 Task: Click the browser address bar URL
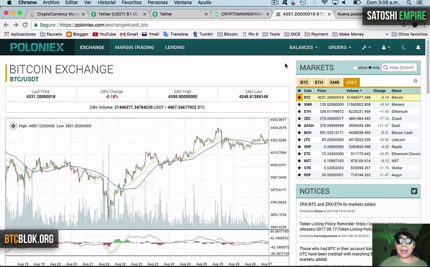[104, 25]
